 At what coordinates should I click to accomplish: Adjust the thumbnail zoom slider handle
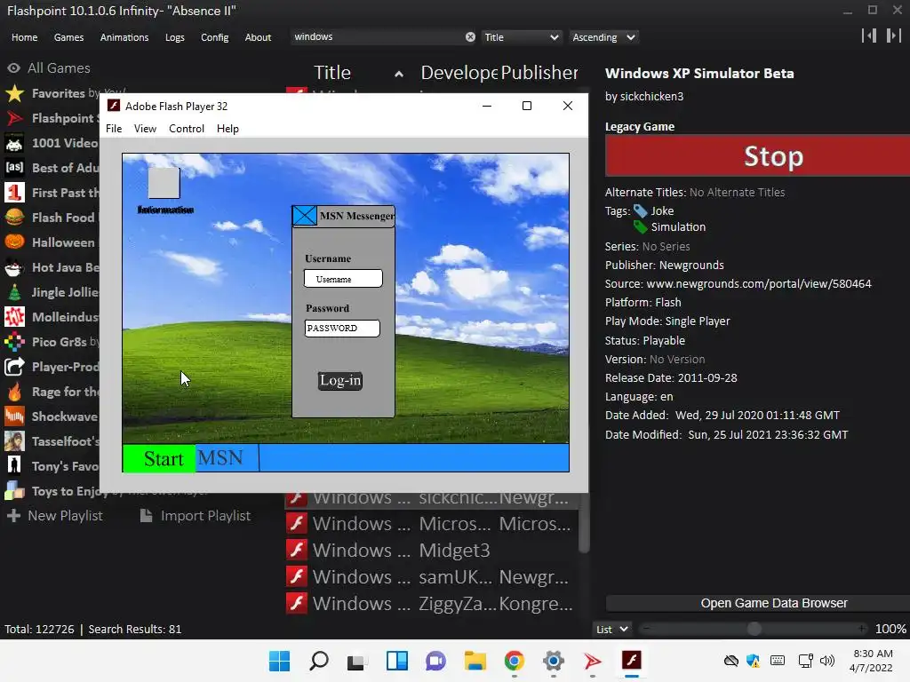[754, 630]
